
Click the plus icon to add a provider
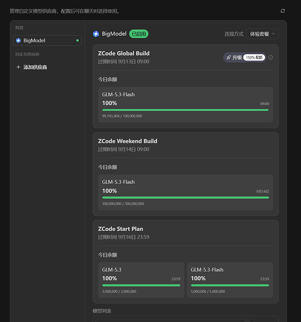pos(18,67)
